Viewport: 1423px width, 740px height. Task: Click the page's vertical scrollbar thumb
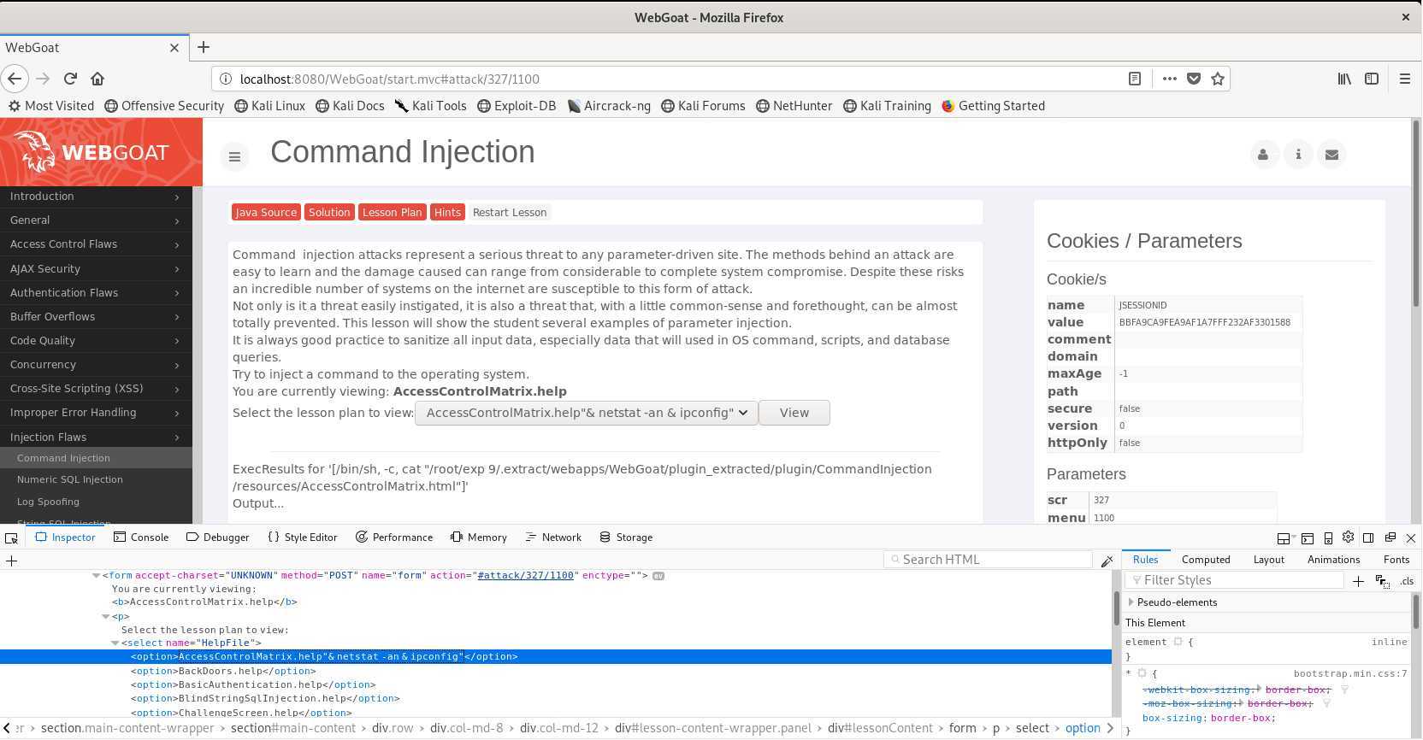pos(1416,214)
